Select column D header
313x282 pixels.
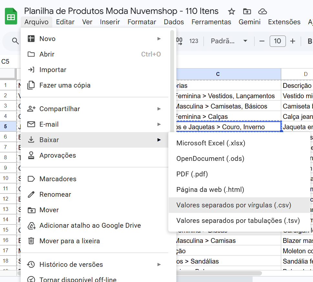(297, 74)
